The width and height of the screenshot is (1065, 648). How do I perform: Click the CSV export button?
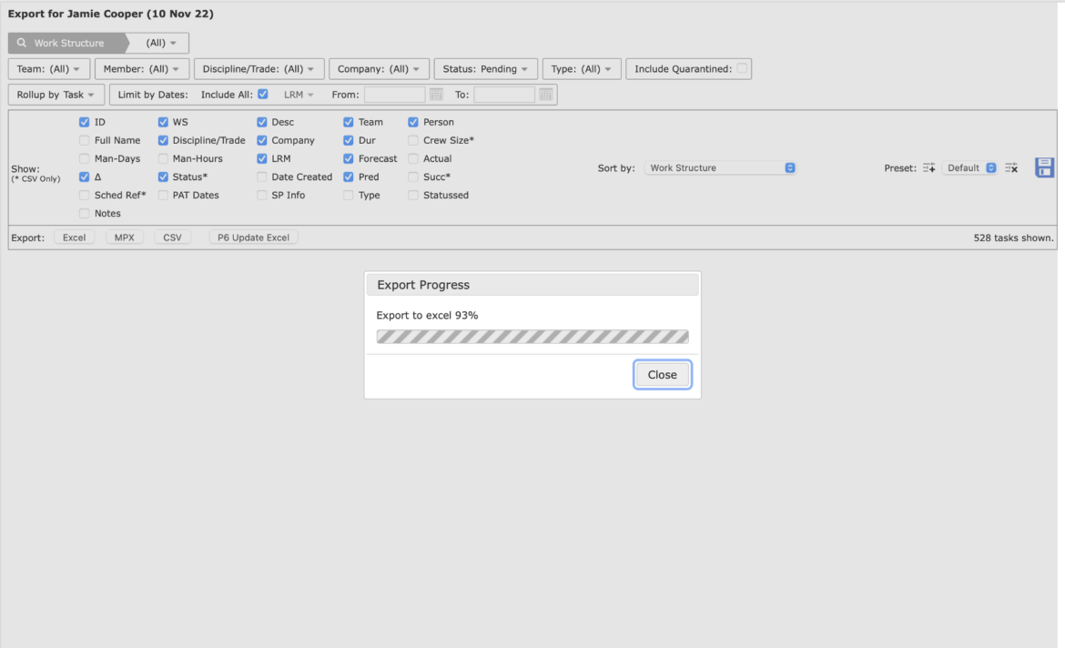pos(173,238)
